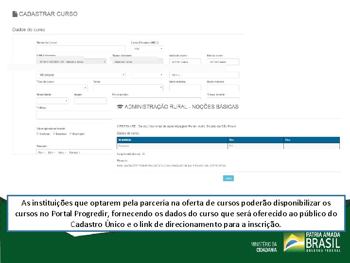The image size is (350, 263).
Task: Select the Municipal coverage radio option
Action: point(70,134)
